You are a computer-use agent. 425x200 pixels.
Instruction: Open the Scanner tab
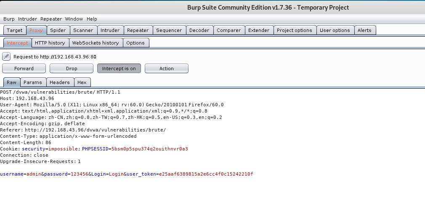(83, 30)
